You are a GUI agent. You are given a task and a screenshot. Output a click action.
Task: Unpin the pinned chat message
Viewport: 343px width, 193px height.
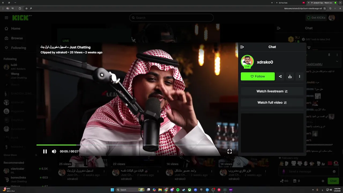pyautogui.click(x=329, y=55)
